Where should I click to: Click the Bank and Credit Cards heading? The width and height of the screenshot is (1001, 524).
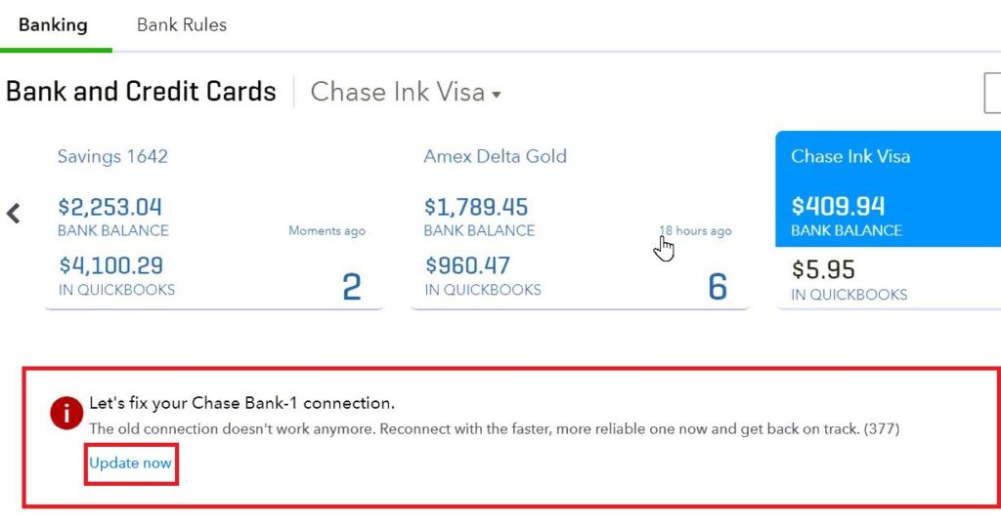pyautogui.click(x=141, y=92)
